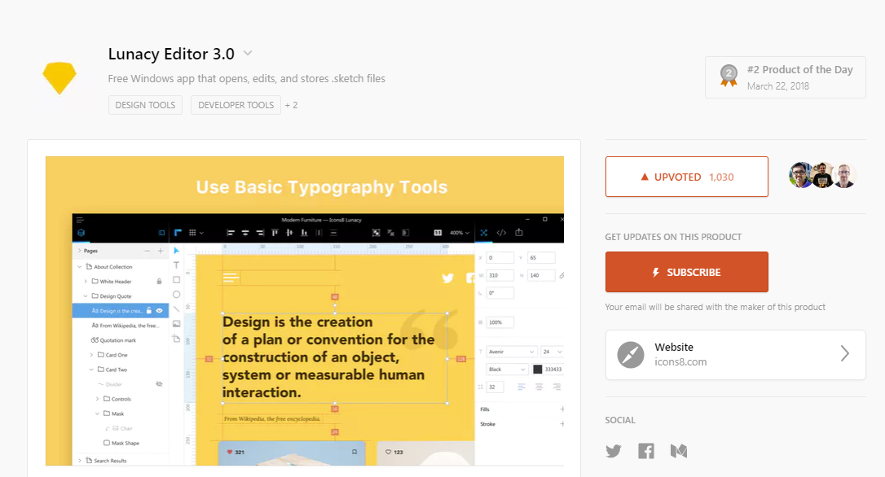Expand the White Header folder
This screenshot has height=477, width=885.
pos(86,282)
